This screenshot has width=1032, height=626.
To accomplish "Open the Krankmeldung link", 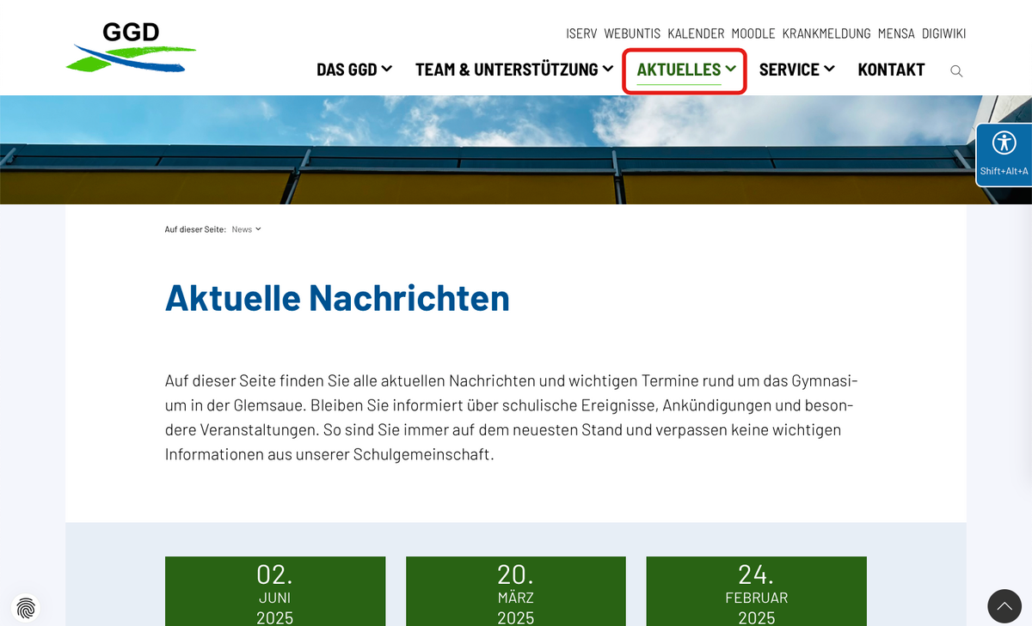I will [x=826, y=33].
